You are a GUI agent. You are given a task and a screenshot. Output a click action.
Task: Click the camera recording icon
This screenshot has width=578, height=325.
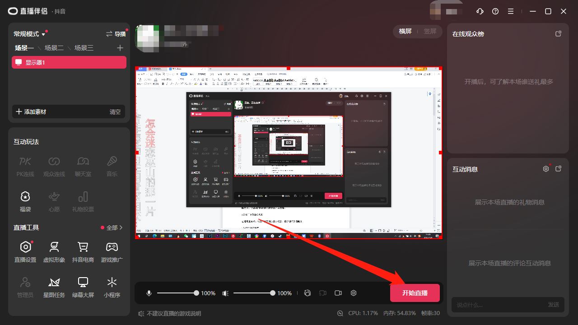[338, 293]
